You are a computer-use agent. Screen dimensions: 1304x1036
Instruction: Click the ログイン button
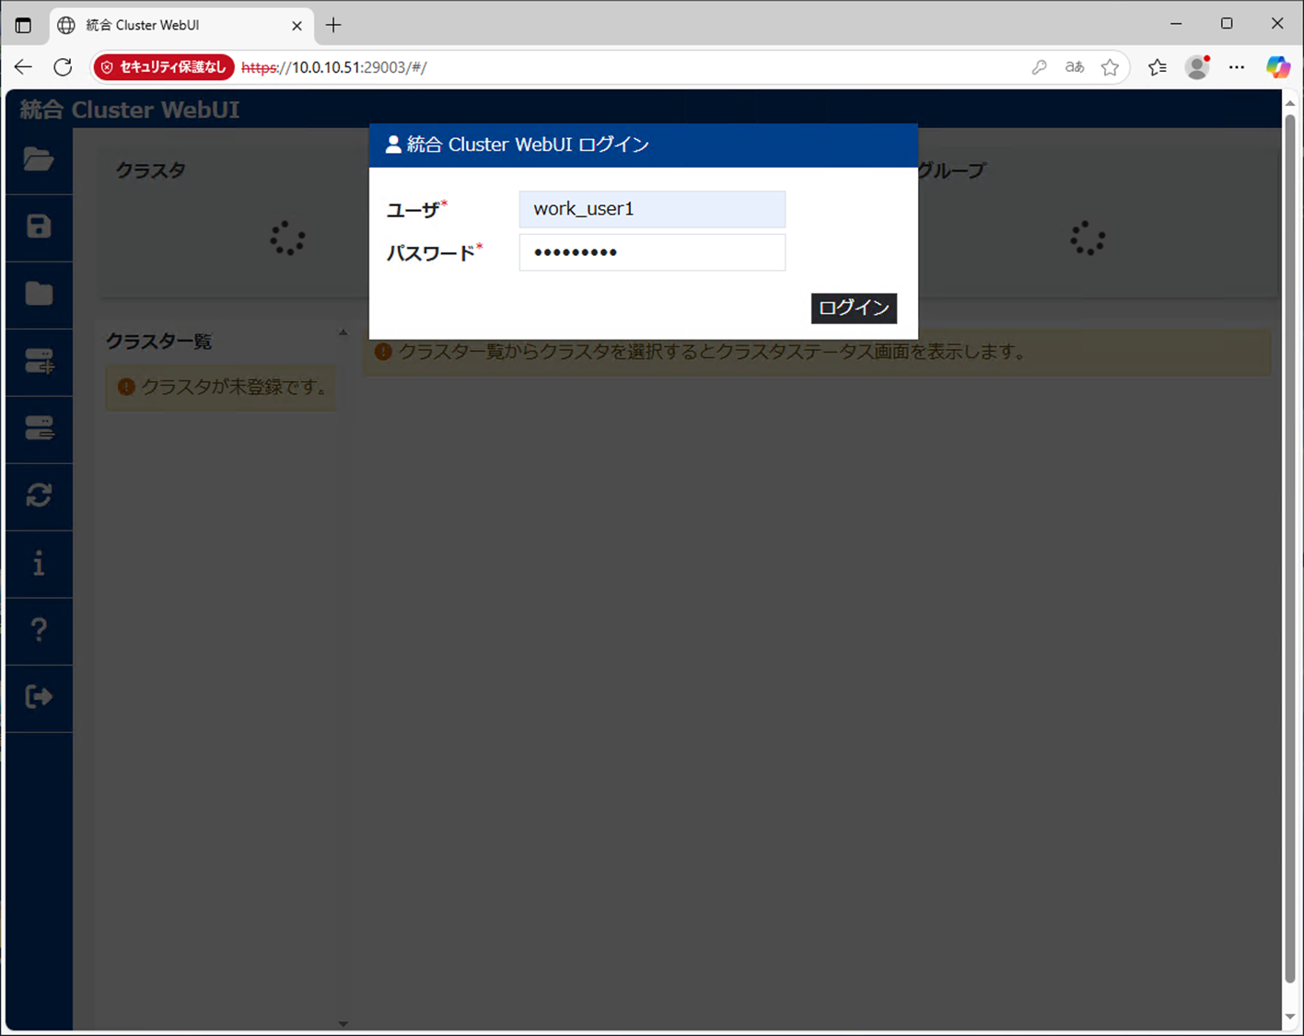click(854, 308)
